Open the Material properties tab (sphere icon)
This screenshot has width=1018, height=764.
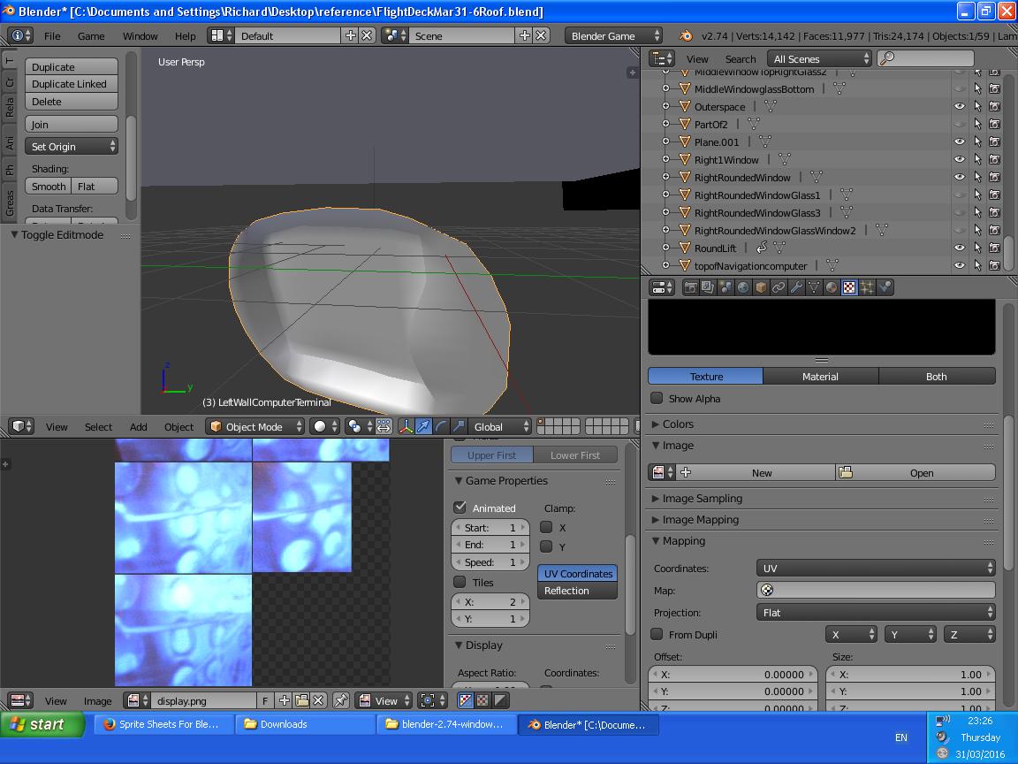[831, 287]
